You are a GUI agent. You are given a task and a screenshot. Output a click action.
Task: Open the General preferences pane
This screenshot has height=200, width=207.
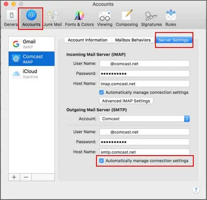[x=11, y=18]
